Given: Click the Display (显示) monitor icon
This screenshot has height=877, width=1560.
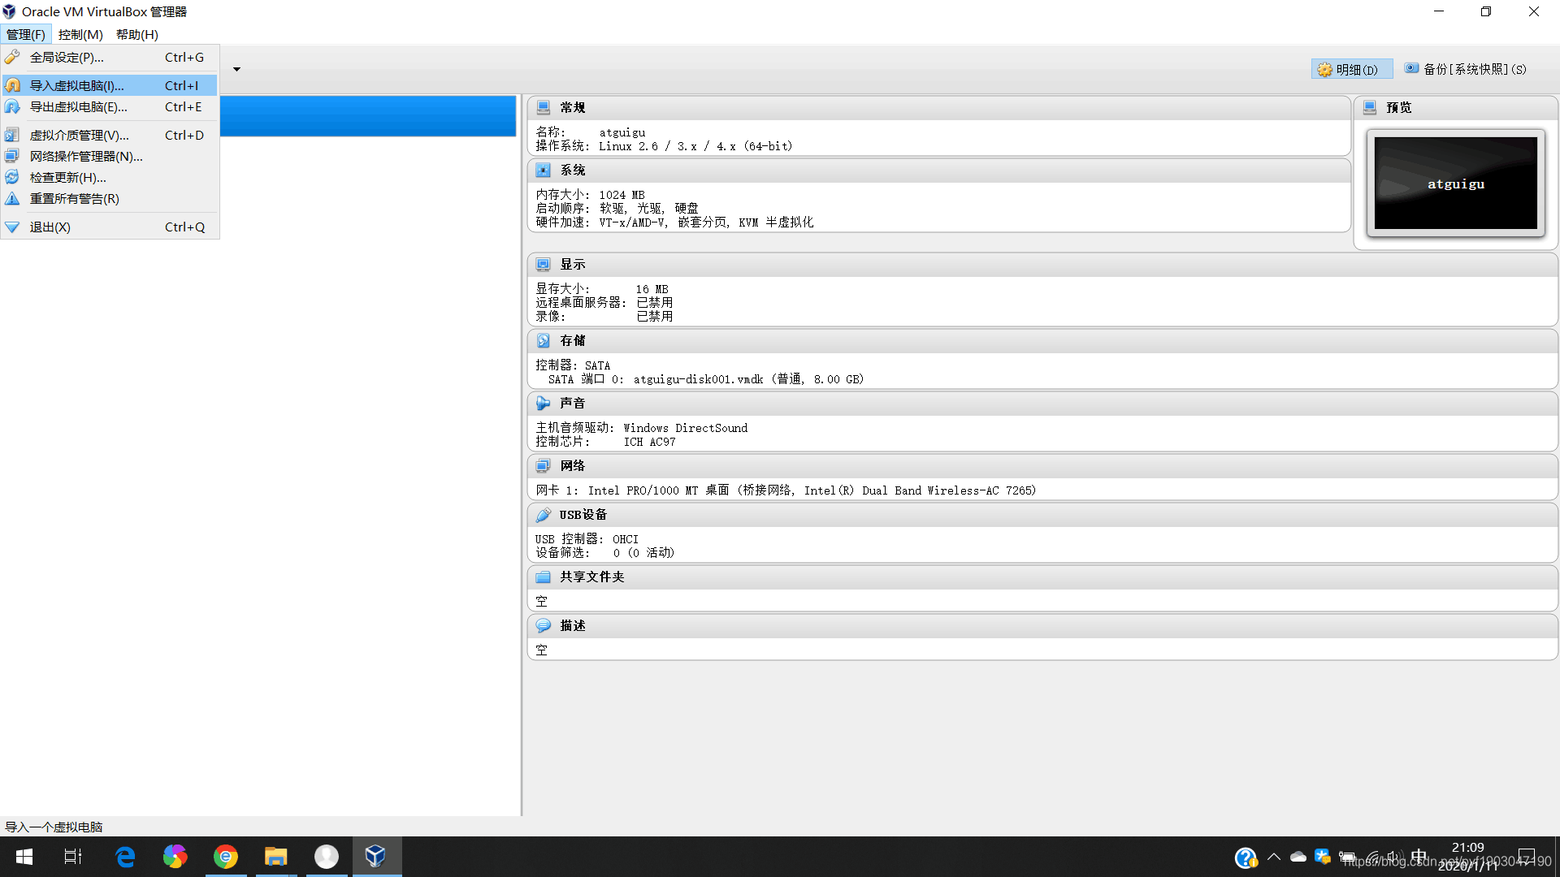Looking at the screenshot, I should tap(544, 264).
